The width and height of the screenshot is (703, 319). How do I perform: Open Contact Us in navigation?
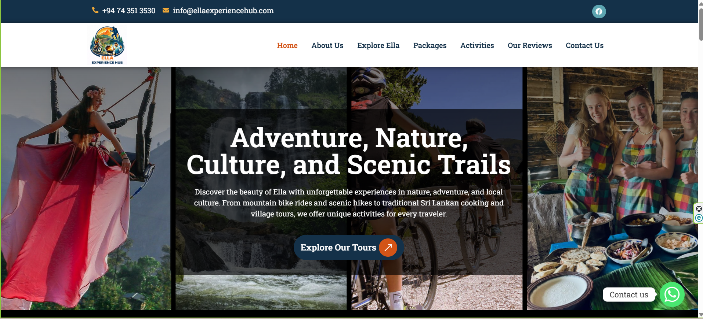[x=584, y=45]
